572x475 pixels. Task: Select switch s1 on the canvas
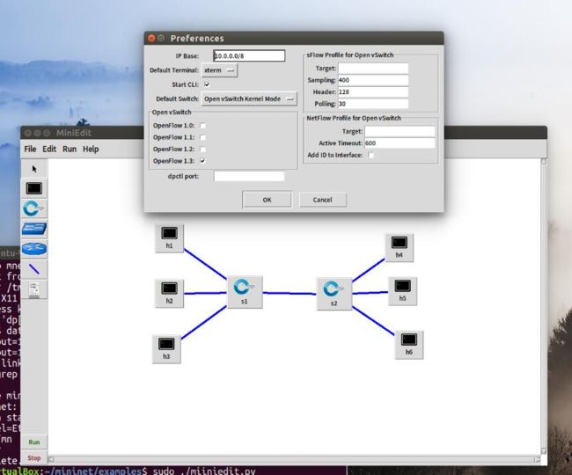pos(245,292)
